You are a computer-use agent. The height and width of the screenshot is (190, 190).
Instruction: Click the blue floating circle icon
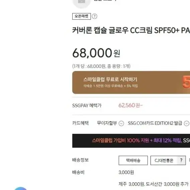click(20, 188)
